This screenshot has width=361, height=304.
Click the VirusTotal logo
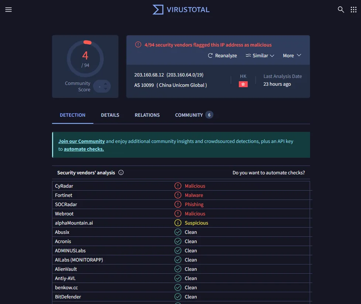181,10
